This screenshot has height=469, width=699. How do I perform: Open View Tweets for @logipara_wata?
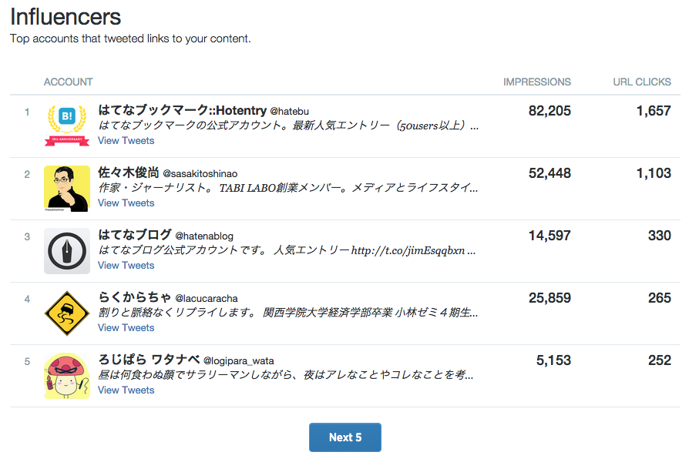click(x=126, y=390)
